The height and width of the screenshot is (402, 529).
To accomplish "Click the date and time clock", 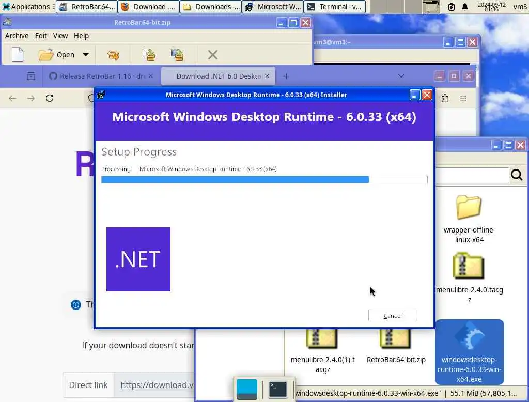I will [x=491, y=7].
